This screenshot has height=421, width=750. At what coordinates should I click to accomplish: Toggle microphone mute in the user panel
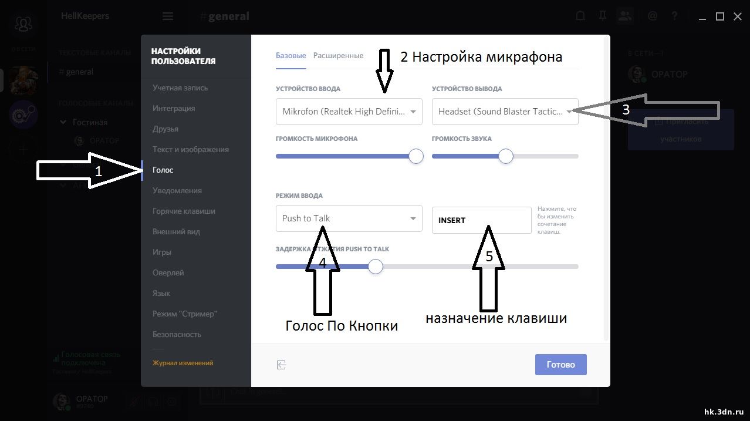click(x=136, y=402)
